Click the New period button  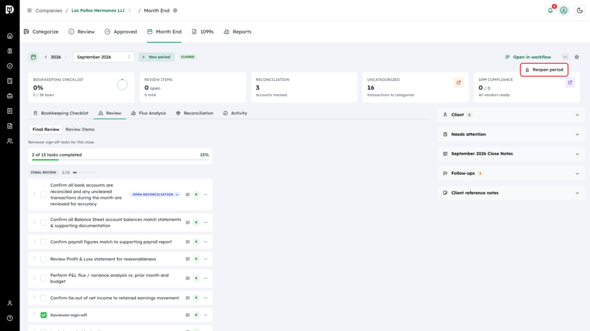(156, 57)
